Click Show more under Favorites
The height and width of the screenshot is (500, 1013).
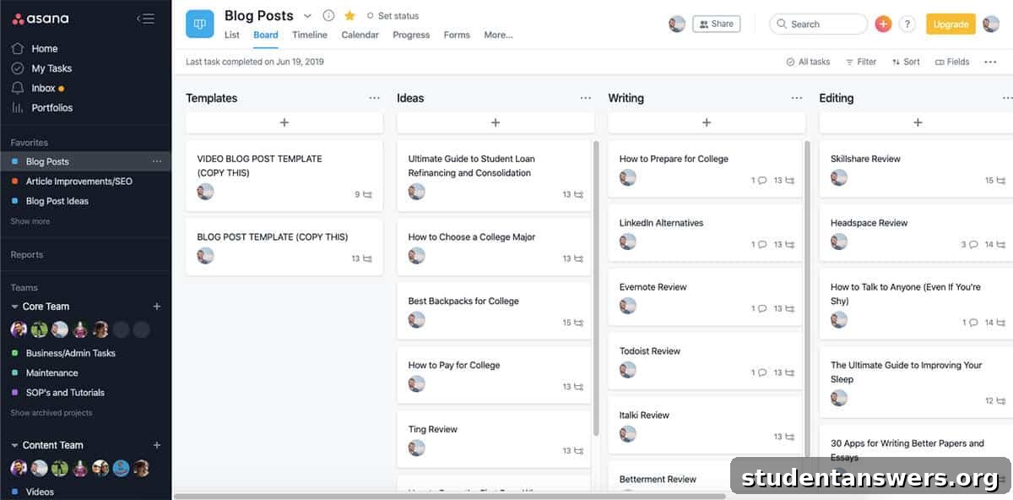coord(30,221)
